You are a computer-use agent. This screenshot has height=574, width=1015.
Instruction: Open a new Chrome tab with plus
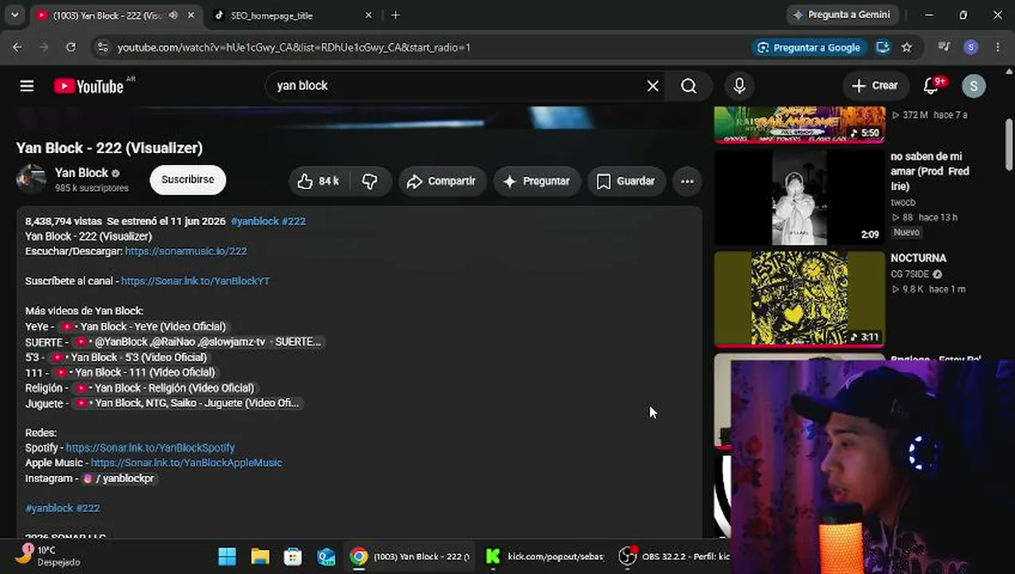tap(396, 15)
